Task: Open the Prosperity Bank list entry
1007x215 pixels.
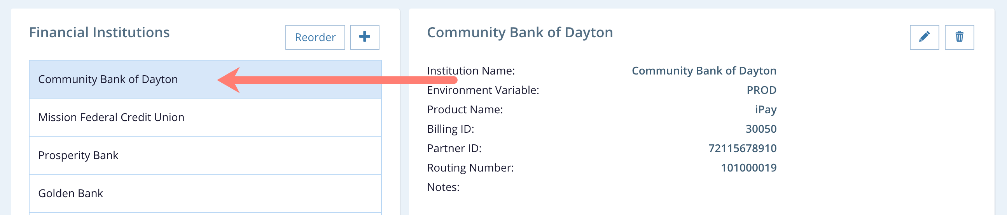Action: (x=78, y=155)
